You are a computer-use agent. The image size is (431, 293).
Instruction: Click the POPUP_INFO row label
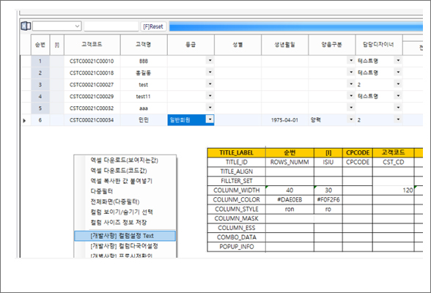[x=236, y=247]
